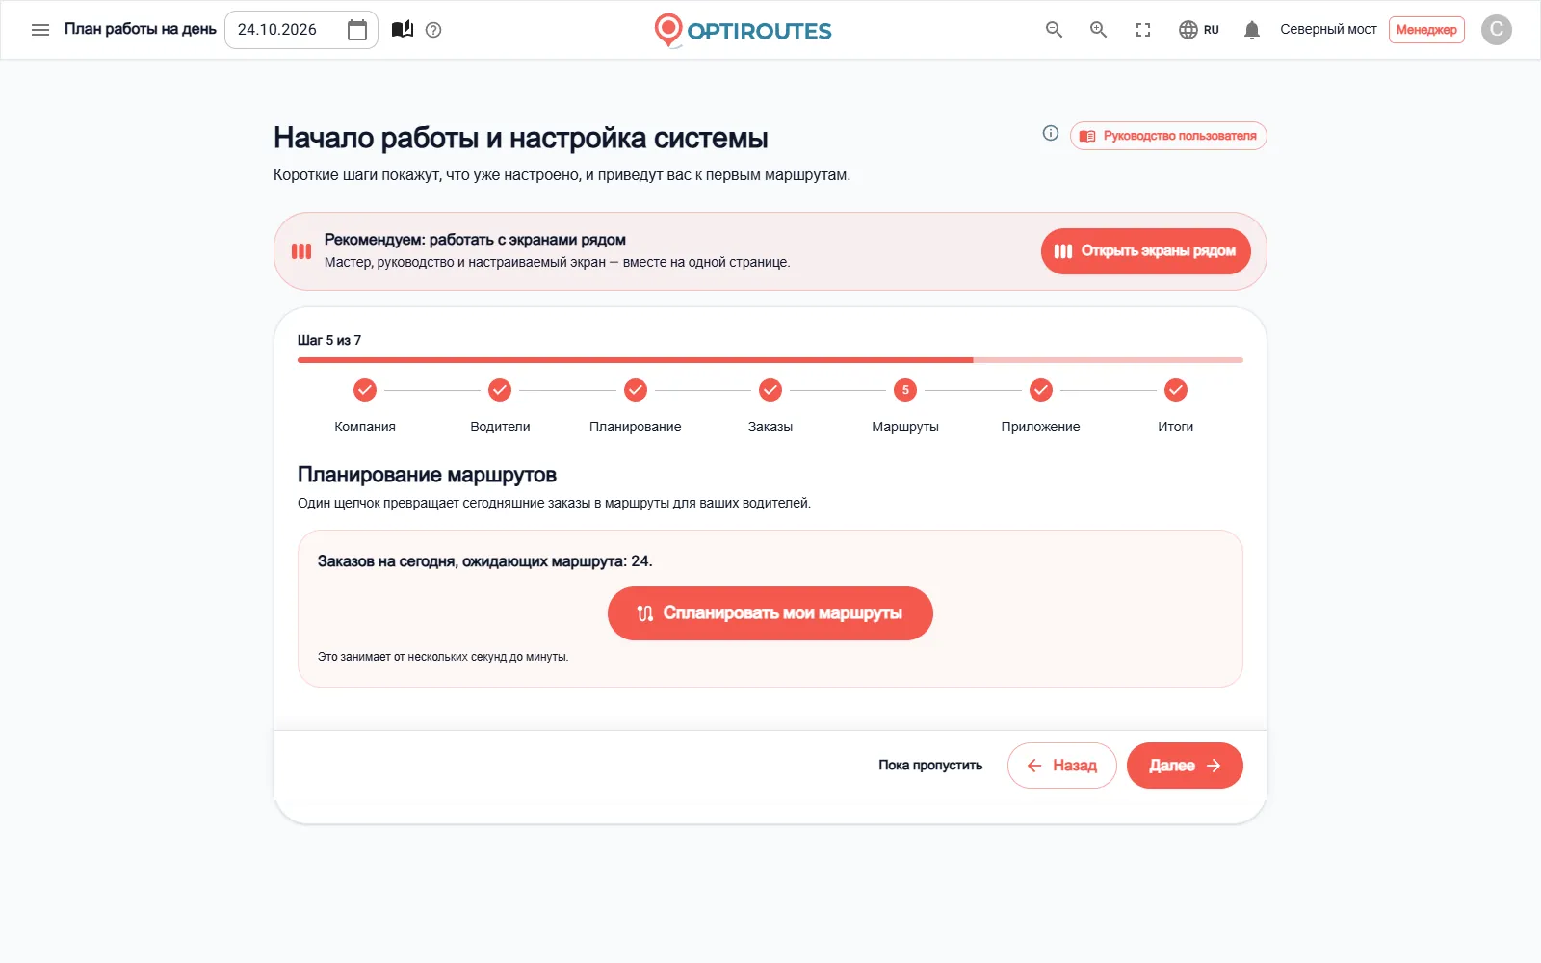
Task: Click the OptiRoutes logo
Action: pyautogui.click(x=743, y=30)
